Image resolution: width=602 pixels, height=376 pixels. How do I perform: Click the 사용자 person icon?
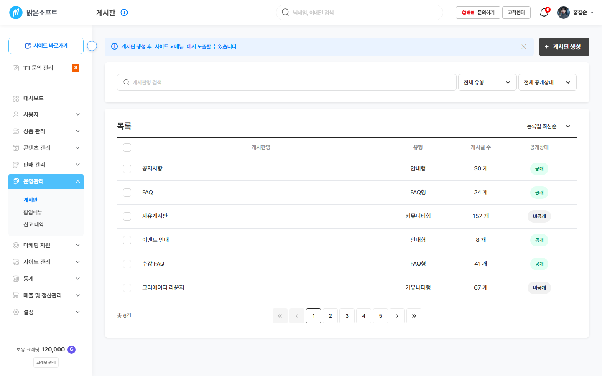click(16, 114)
